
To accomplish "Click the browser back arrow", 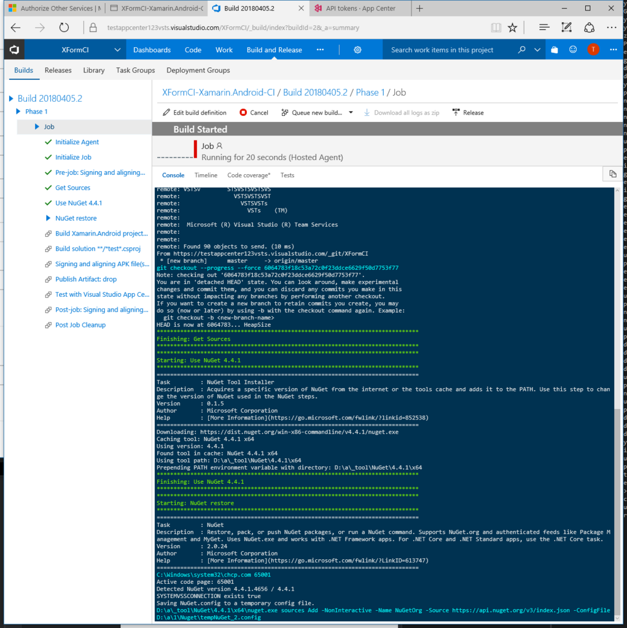I will pyautogui.click(x=15, y=28).
